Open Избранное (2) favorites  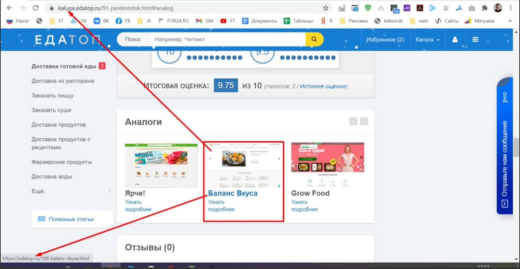(385, 40)
